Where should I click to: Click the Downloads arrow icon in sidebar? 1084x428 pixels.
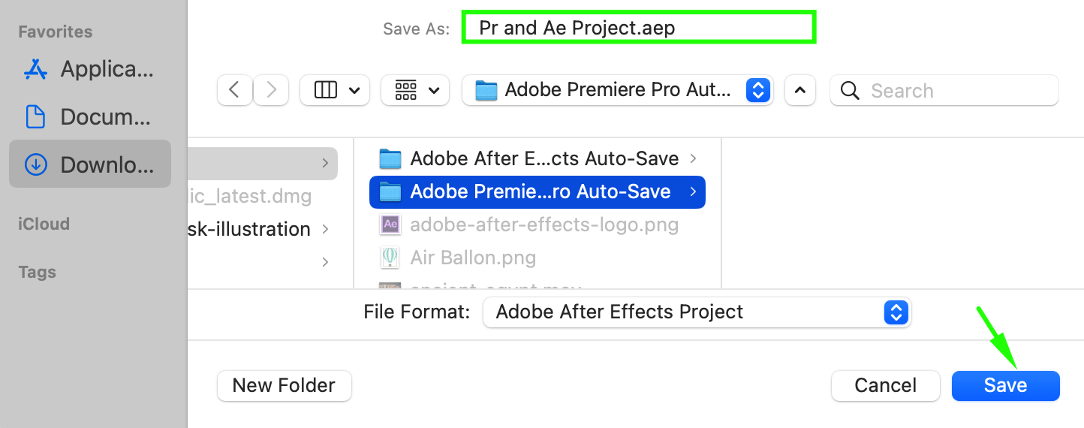tap(36, 165)
